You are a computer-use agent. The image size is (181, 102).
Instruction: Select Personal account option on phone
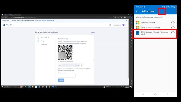(x=155, y=23)
